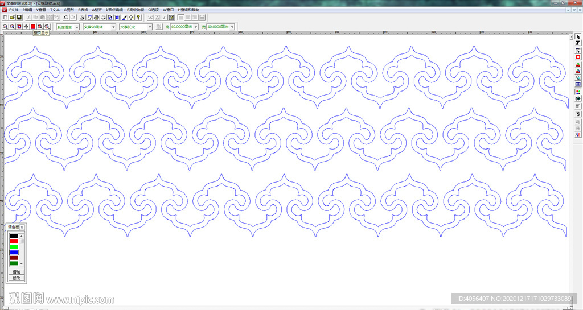
Task: Click the height 40.0000毫米 input field
Action: [x=182, y=27]
